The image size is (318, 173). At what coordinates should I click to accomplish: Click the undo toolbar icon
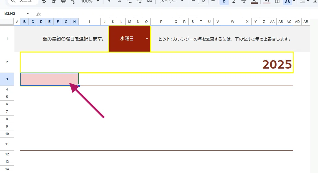pos(44,2)
